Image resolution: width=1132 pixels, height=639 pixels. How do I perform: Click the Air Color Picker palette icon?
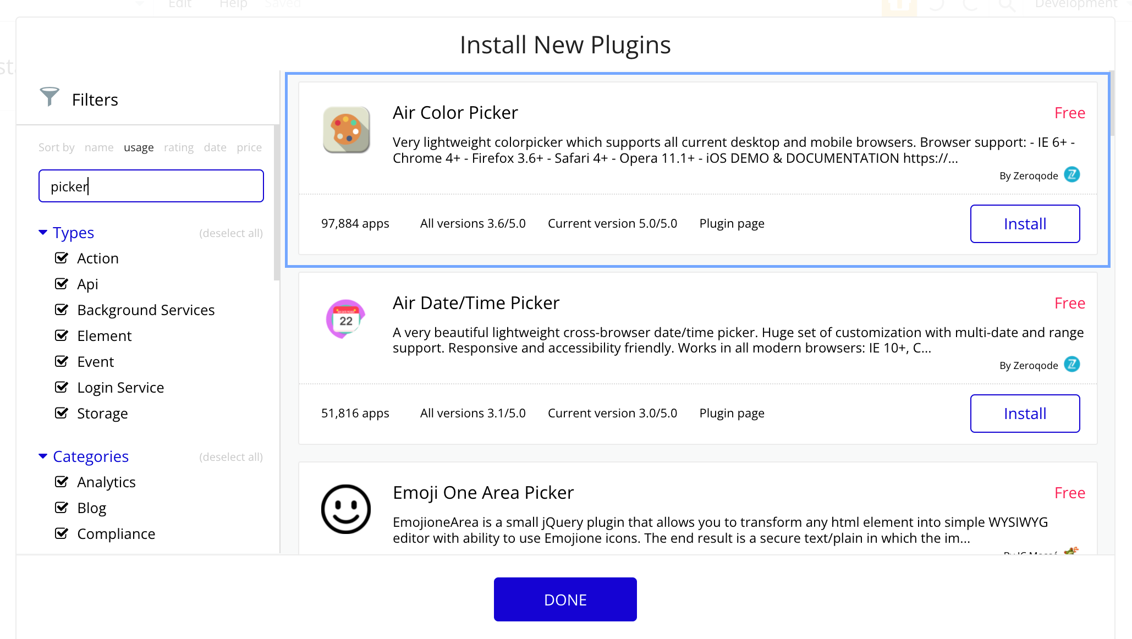(346, 130)
